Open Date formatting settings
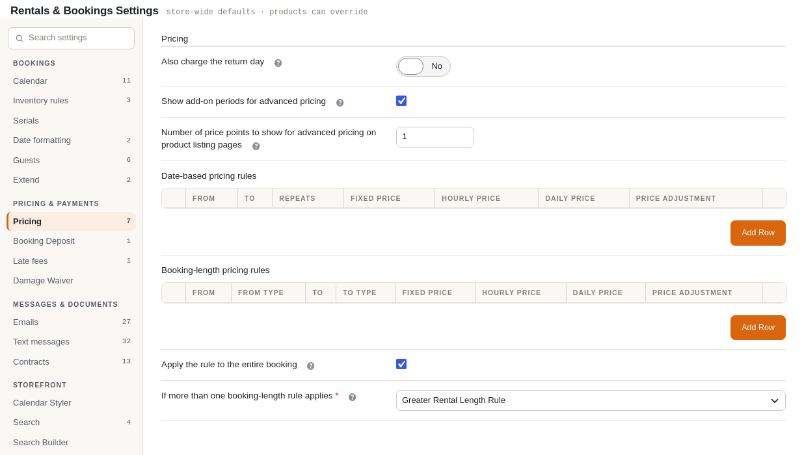This screenshot has height=455, width=804. pyautogui.click(x=72, y=140)
